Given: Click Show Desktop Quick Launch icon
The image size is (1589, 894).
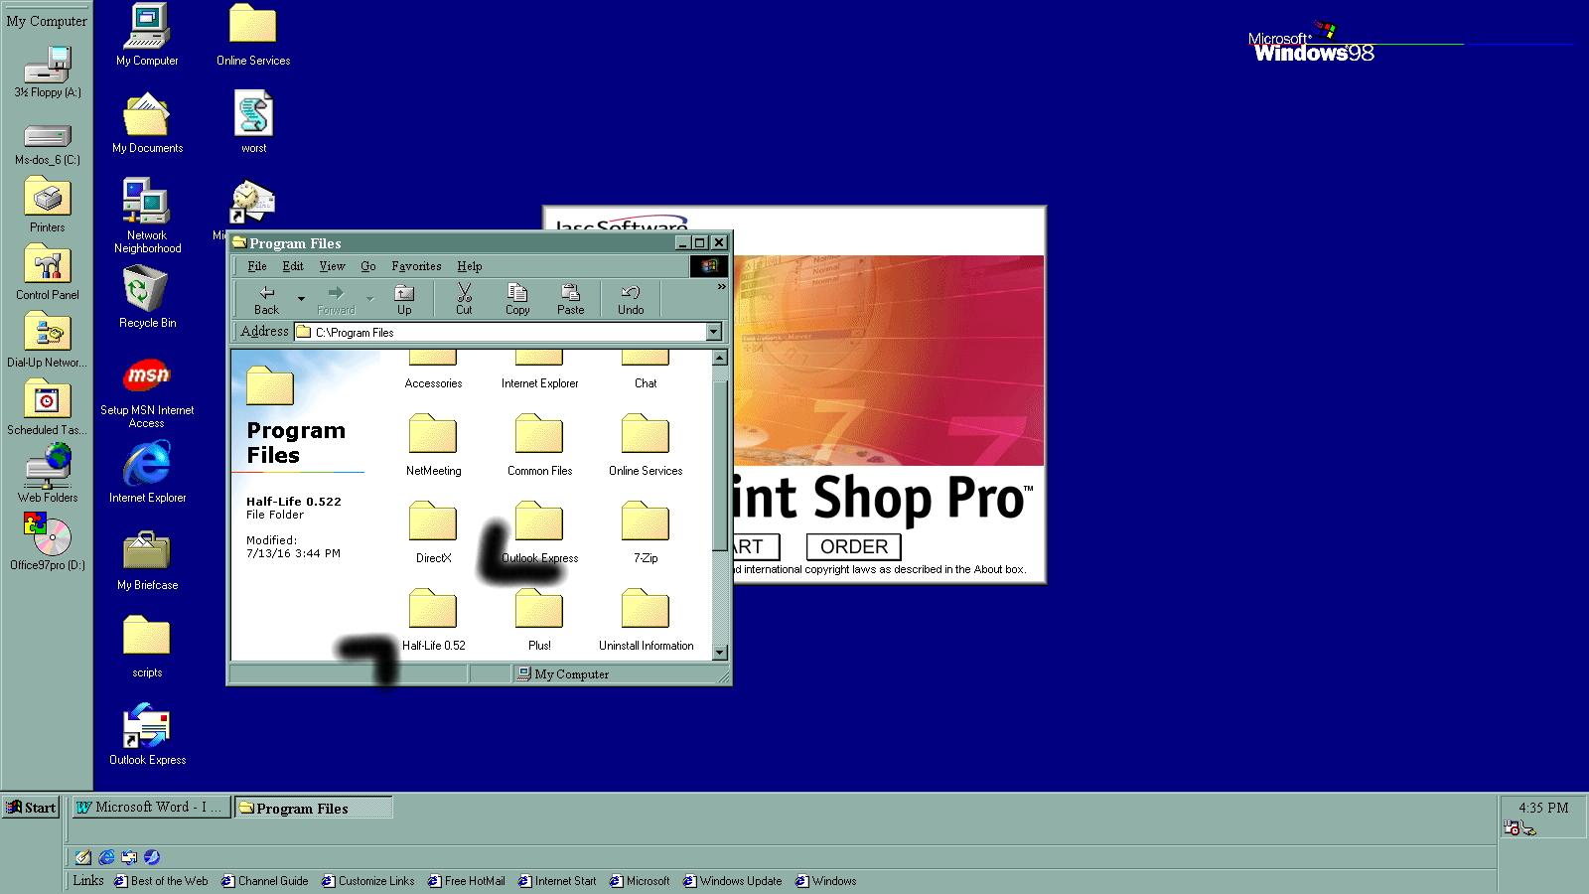Looking at the screenshot, I should (x=83, y=857).
